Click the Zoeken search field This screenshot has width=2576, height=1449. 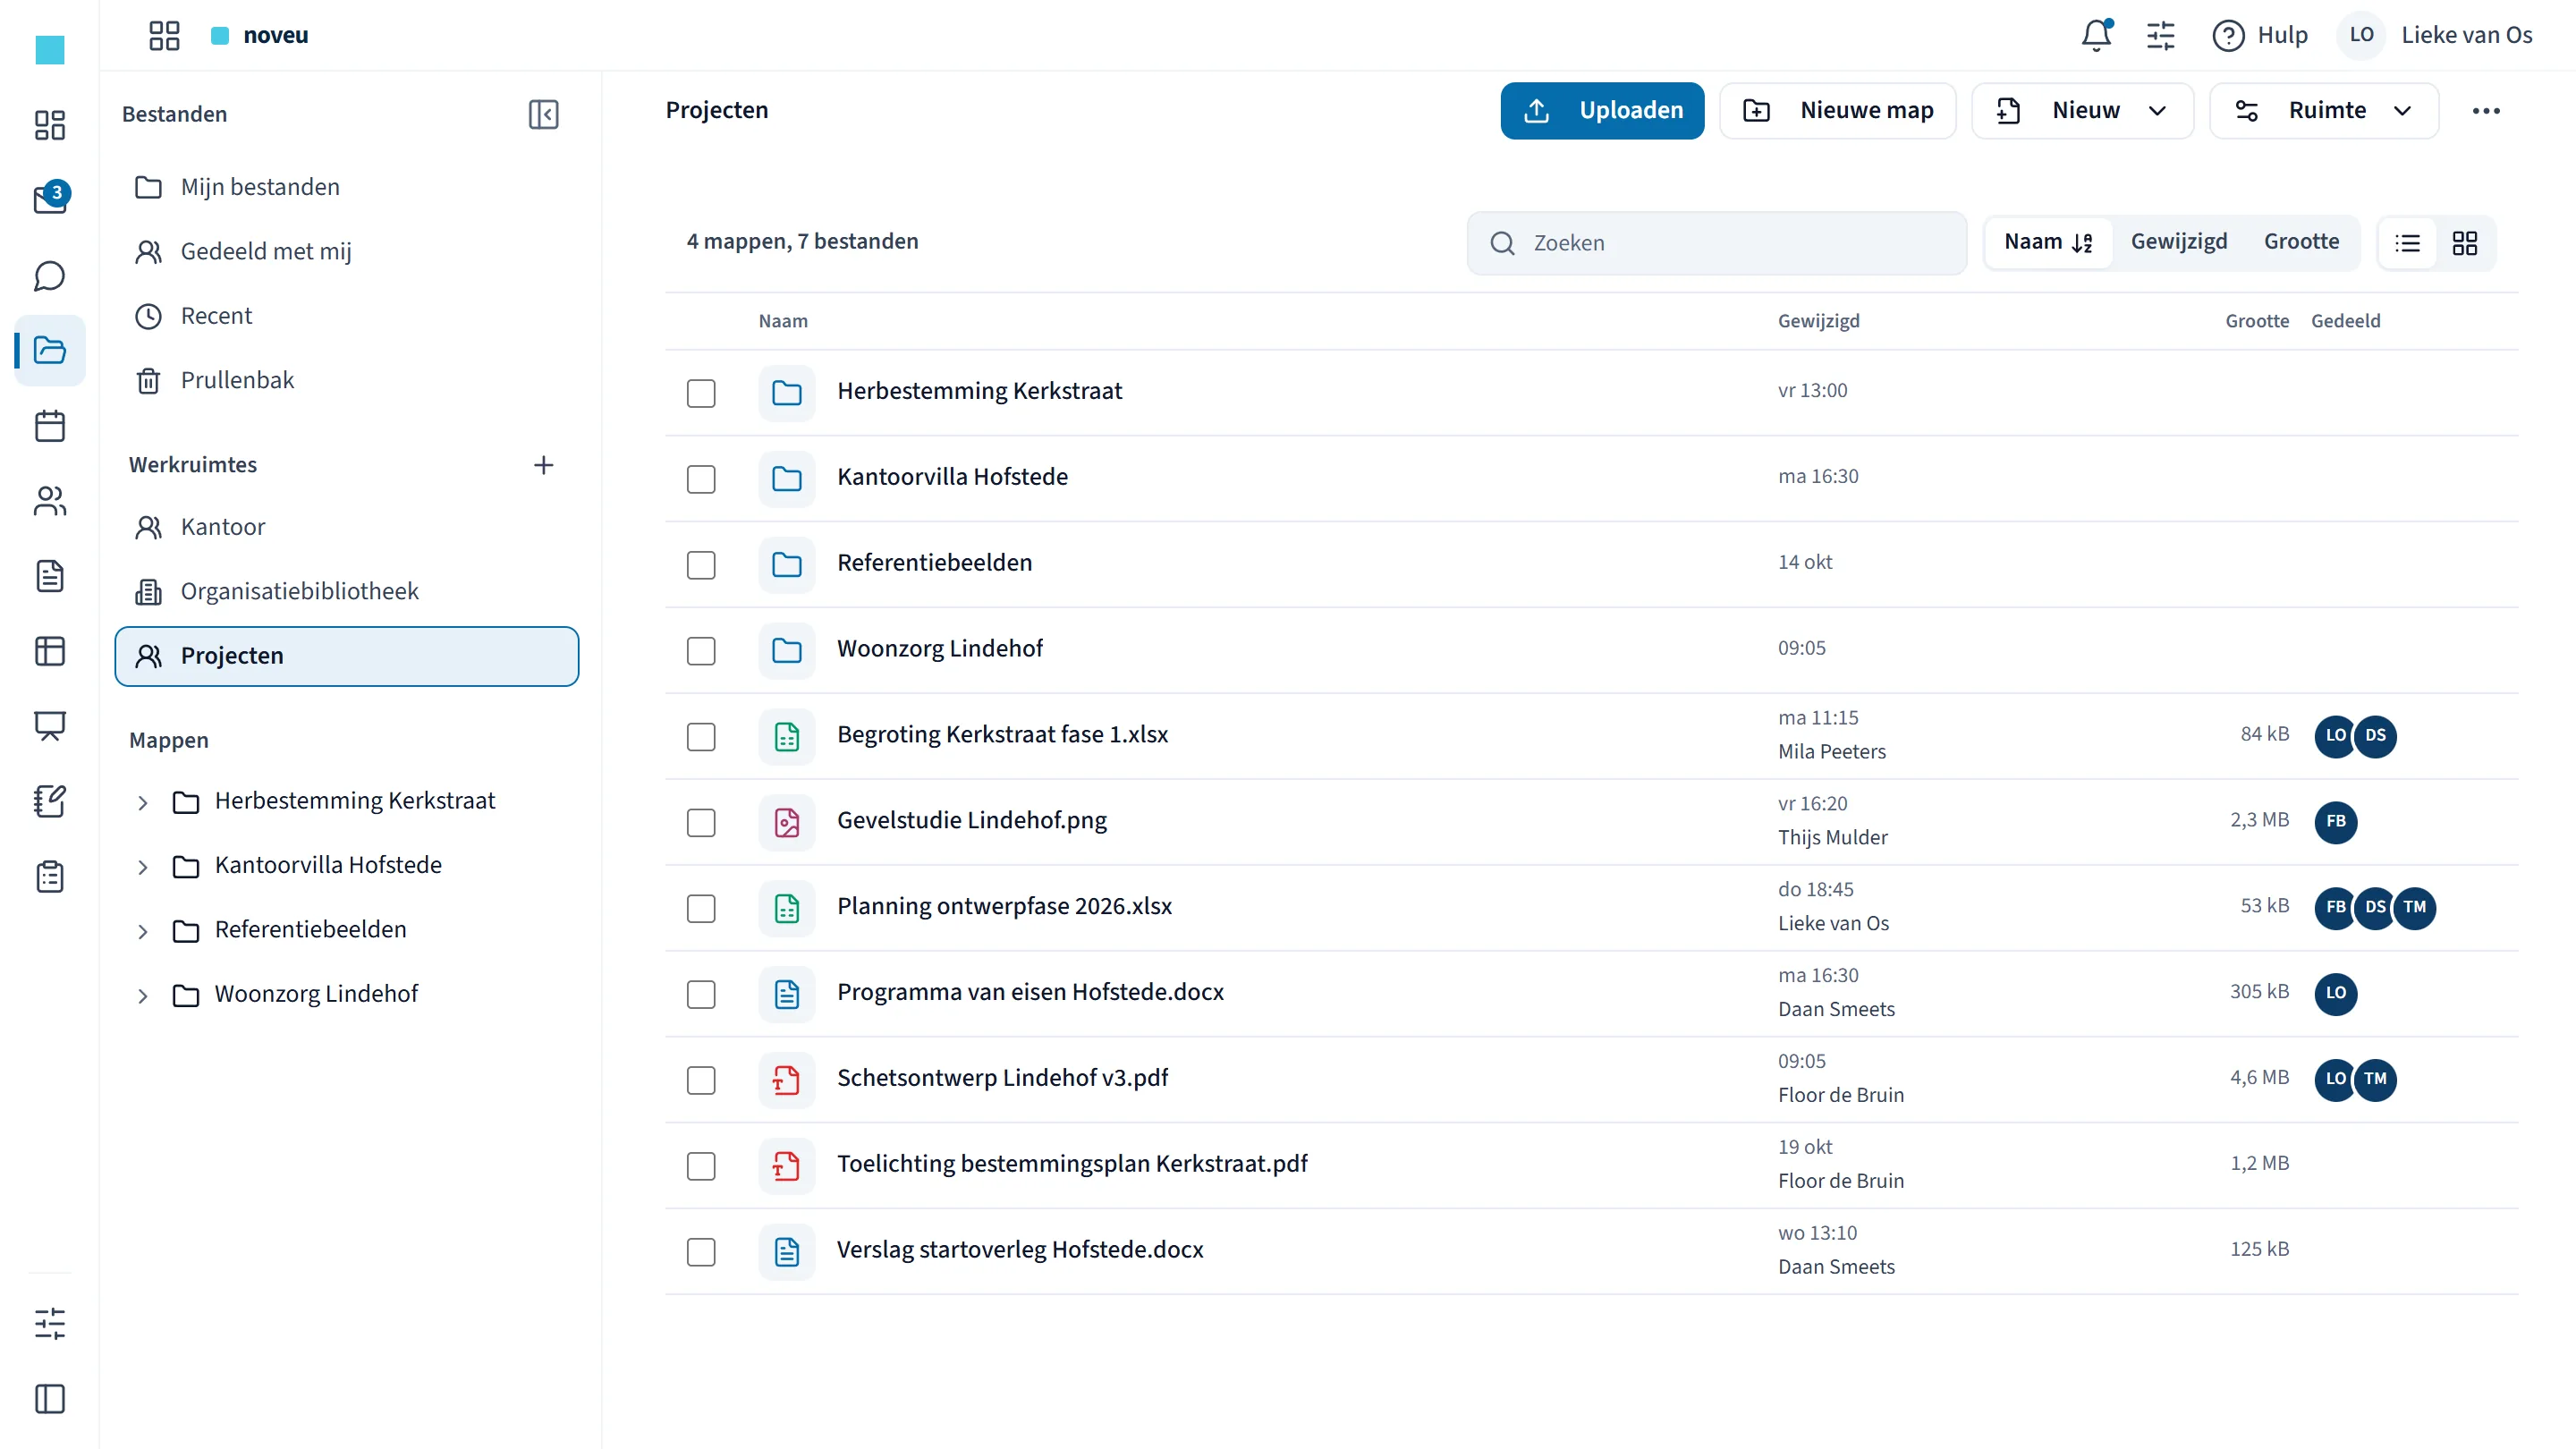(1716, 243)
